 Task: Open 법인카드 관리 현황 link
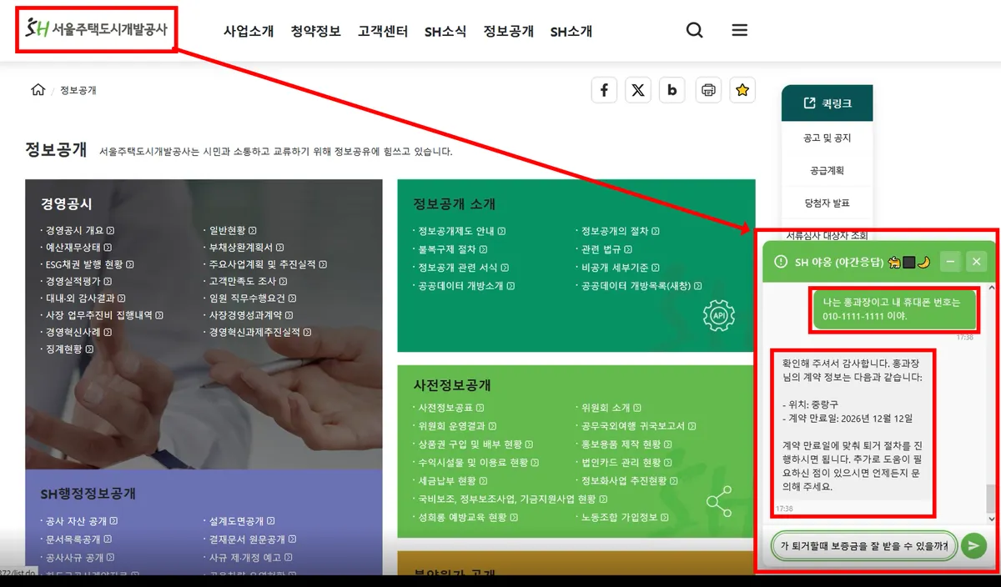click(626, 463)
